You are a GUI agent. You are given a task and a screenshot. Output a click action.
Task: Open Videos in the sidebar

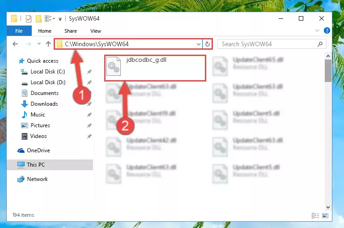pos(38,136)
